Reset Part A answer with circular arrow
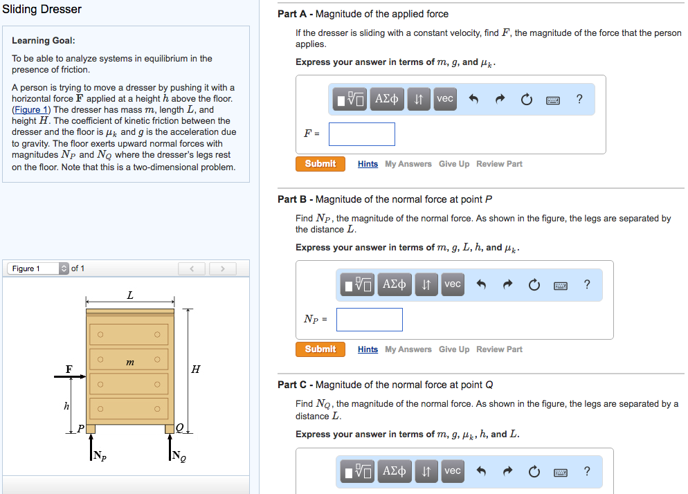The height and width of the screenshot is (494, 688). [x=527, y=100]
